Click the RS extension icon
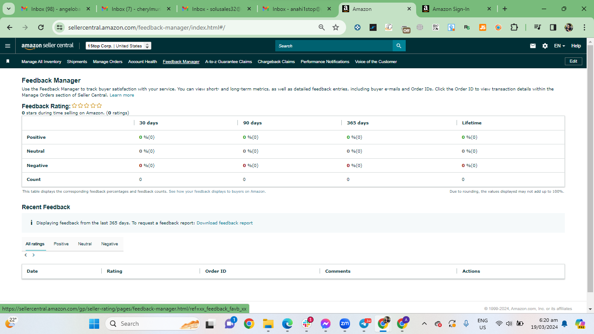Viewport: 594px width, 334px height. click(x=467, y=27)
